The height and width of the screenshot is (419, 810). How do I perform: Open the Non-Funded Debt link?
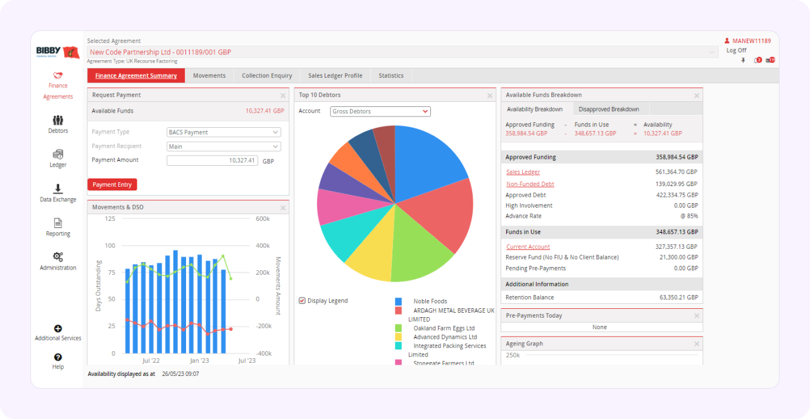coord(530,184)
